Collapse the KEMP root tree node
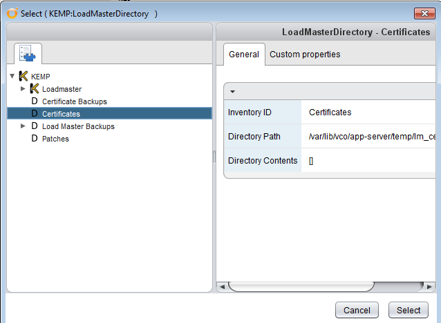This screenshot has width=441, height=323. pyautogui.click(x=12, y=76)
